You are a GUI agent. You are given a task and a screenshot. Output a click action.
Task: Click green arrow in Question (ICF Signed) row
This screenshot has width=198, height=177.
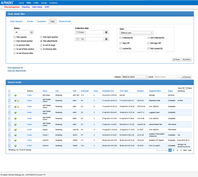pos(15,140)
